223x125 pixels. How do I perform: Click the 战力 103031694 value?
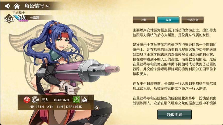(55, 100)
